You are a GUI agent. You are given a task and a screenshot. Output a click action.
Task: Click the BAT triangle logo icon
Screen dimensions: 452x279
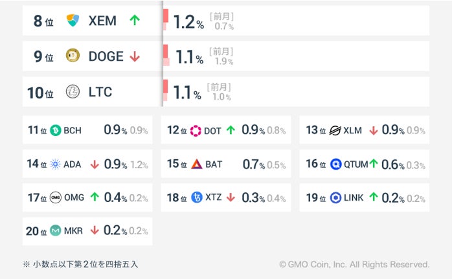(197, 164)
